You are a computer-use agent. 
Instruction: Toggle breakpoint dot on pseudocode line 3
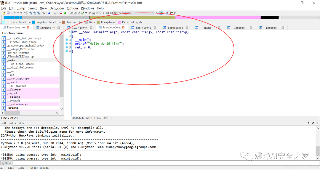click(67, 40)
